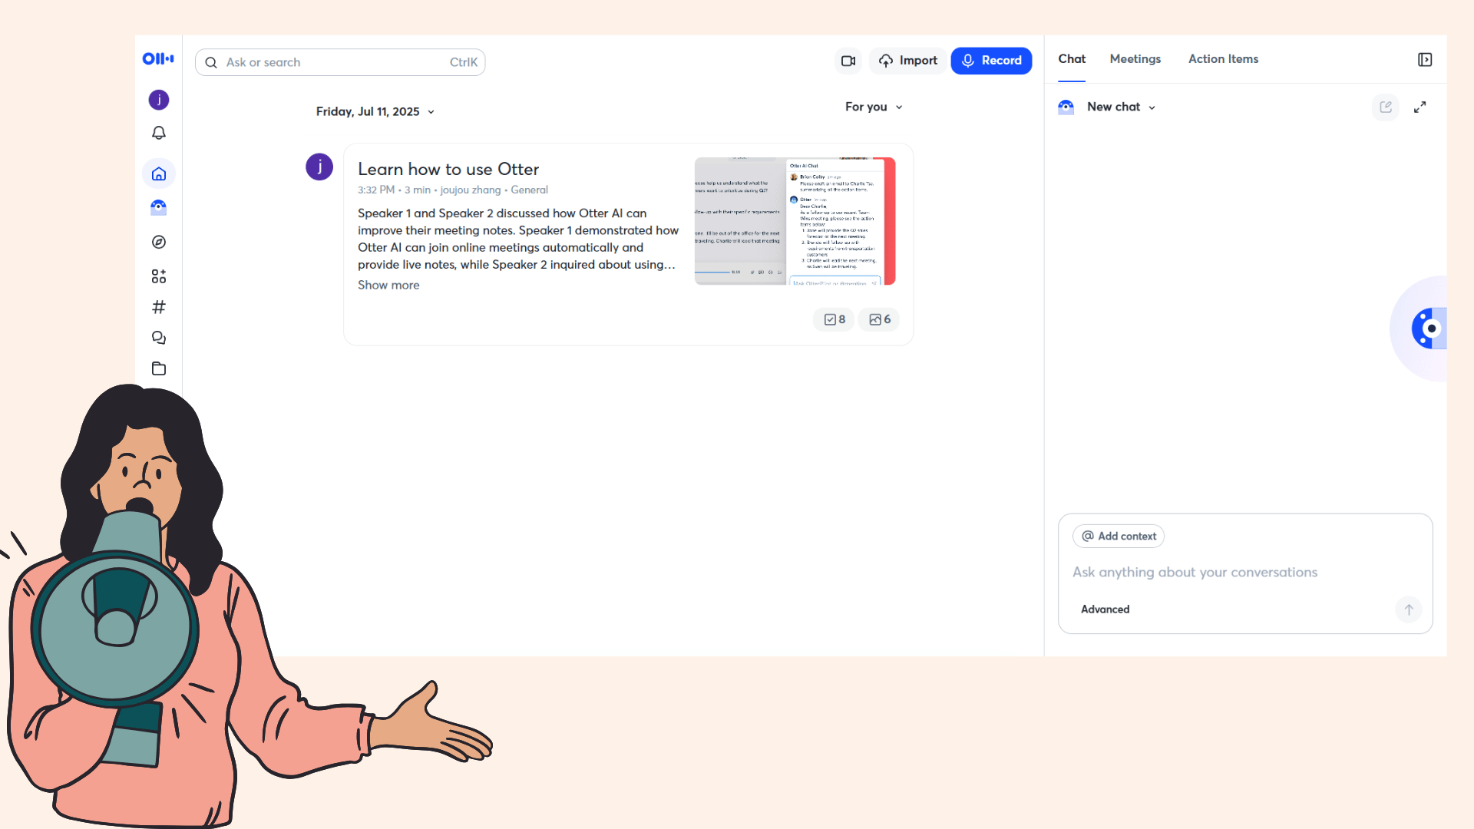Open 'Learn how to use Otter' conversation

click(448, 169)
